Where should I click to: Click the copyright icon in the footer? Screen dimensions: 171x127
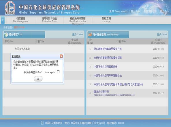42,123
